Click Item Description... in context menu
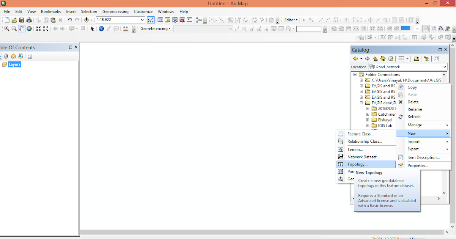 [x=423, y=157]
